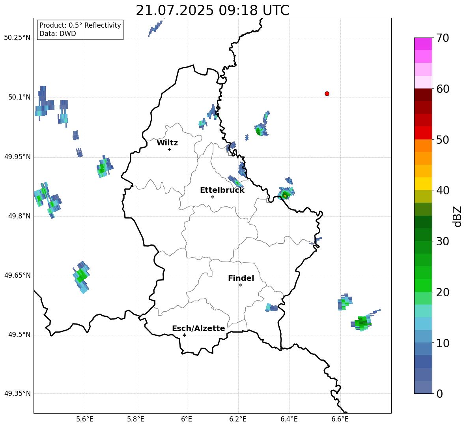467x427 pixels.
Task: Click the 0 tick on the colorbar
Action: [439, 393]
